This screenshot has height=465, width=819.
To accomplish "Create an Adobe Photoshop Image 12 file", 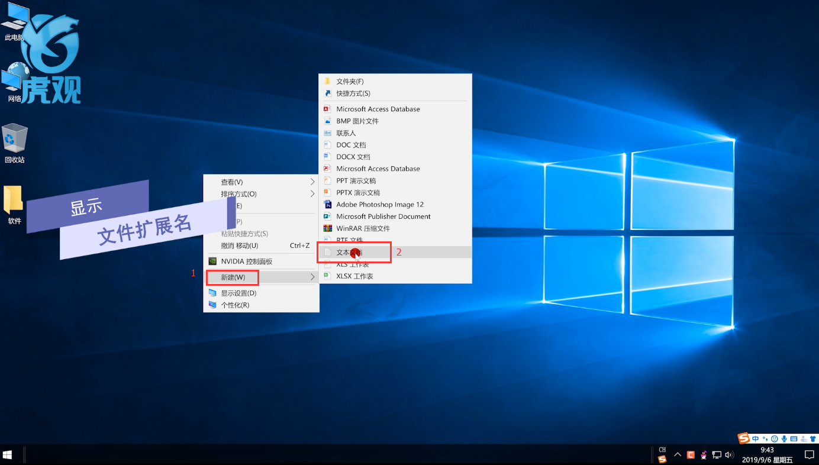I will coord(395,205).
